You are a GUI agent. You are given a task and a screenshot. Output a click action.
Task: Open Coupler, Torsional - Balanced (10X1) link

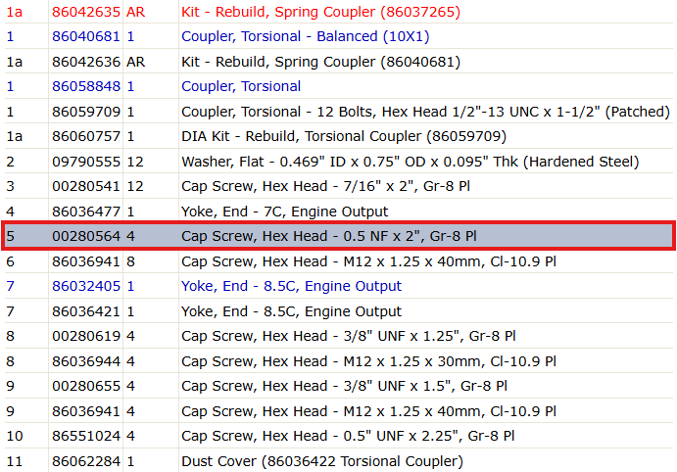click(306, 36)
